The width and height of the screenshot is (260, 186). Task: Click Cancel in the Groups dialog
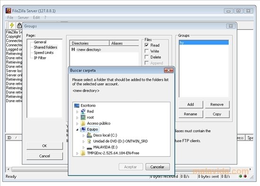click(x=45, y=156)
